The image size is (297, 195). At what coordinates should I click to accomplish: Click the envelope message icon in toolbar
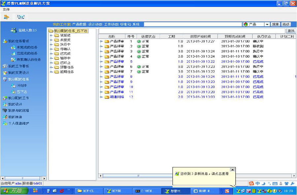tap(20, 17)
